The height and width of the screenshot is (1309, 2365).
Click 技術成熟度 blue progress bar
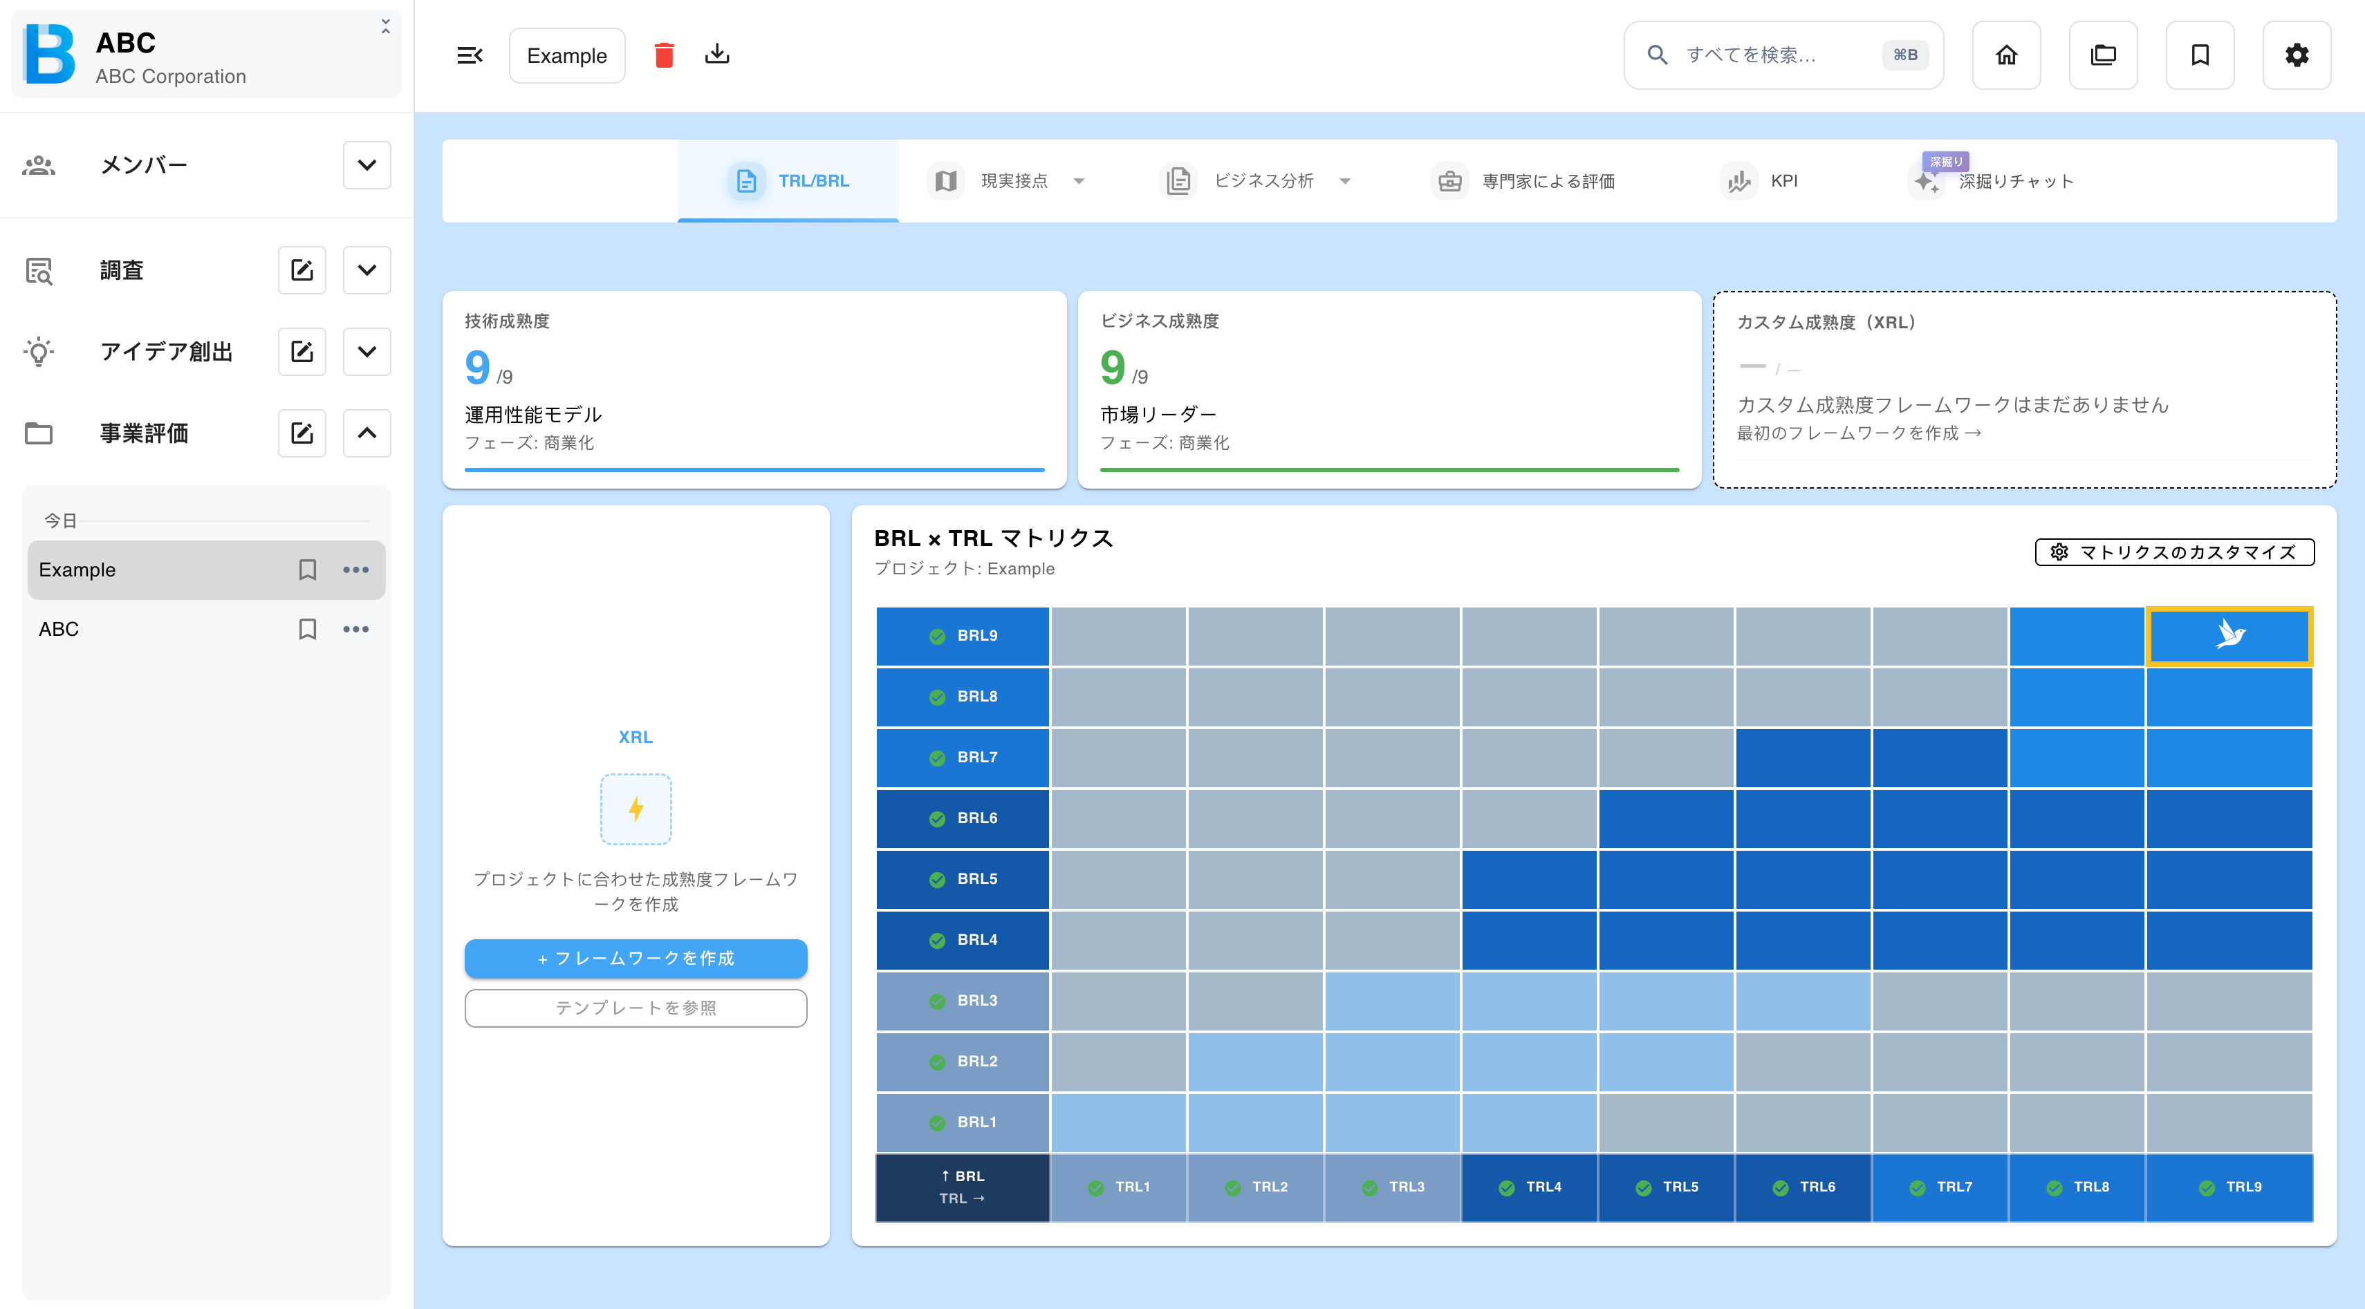(754, 470)
